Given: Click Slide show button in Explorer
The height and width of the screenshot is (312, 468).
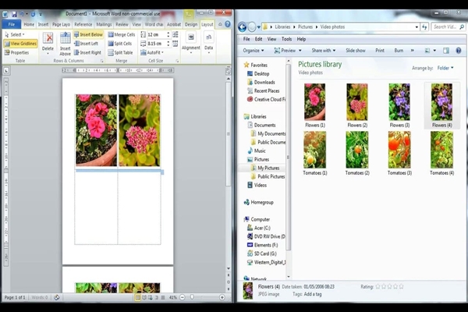Looking at the screenshot, I should (x=356, y=51).
